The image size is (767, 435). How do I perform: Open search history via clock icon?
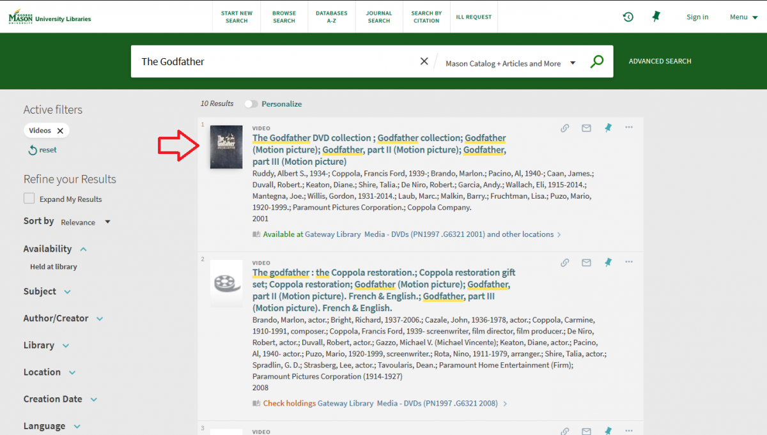pos(628,17)
